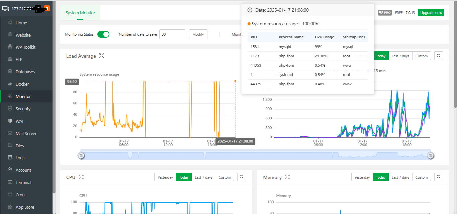
Task: Click the orange notification badge near server IP
Action: 47,9
